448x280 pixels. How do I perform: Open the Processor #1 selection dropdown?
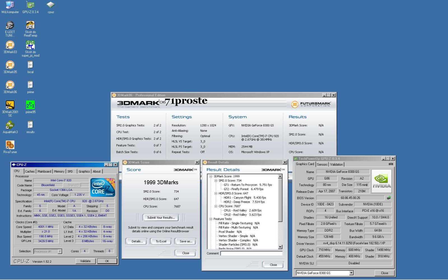click(x=60, y=251)
